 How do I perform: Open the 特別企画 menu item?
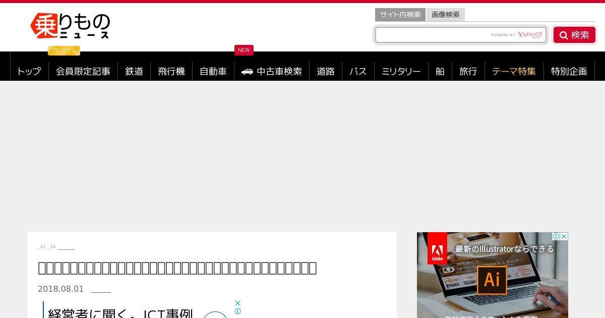(569, 71)
